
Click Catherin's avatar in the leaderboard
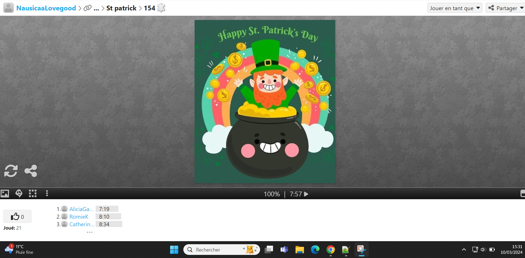click(x=64, y=224)
